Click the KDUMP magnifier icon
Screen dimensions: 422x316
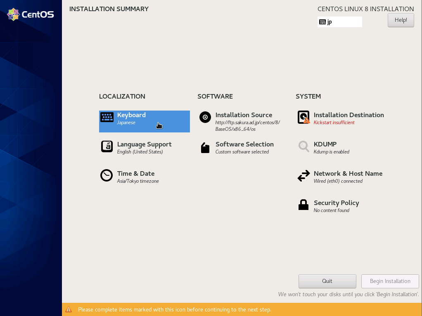(x=303, y=147)
